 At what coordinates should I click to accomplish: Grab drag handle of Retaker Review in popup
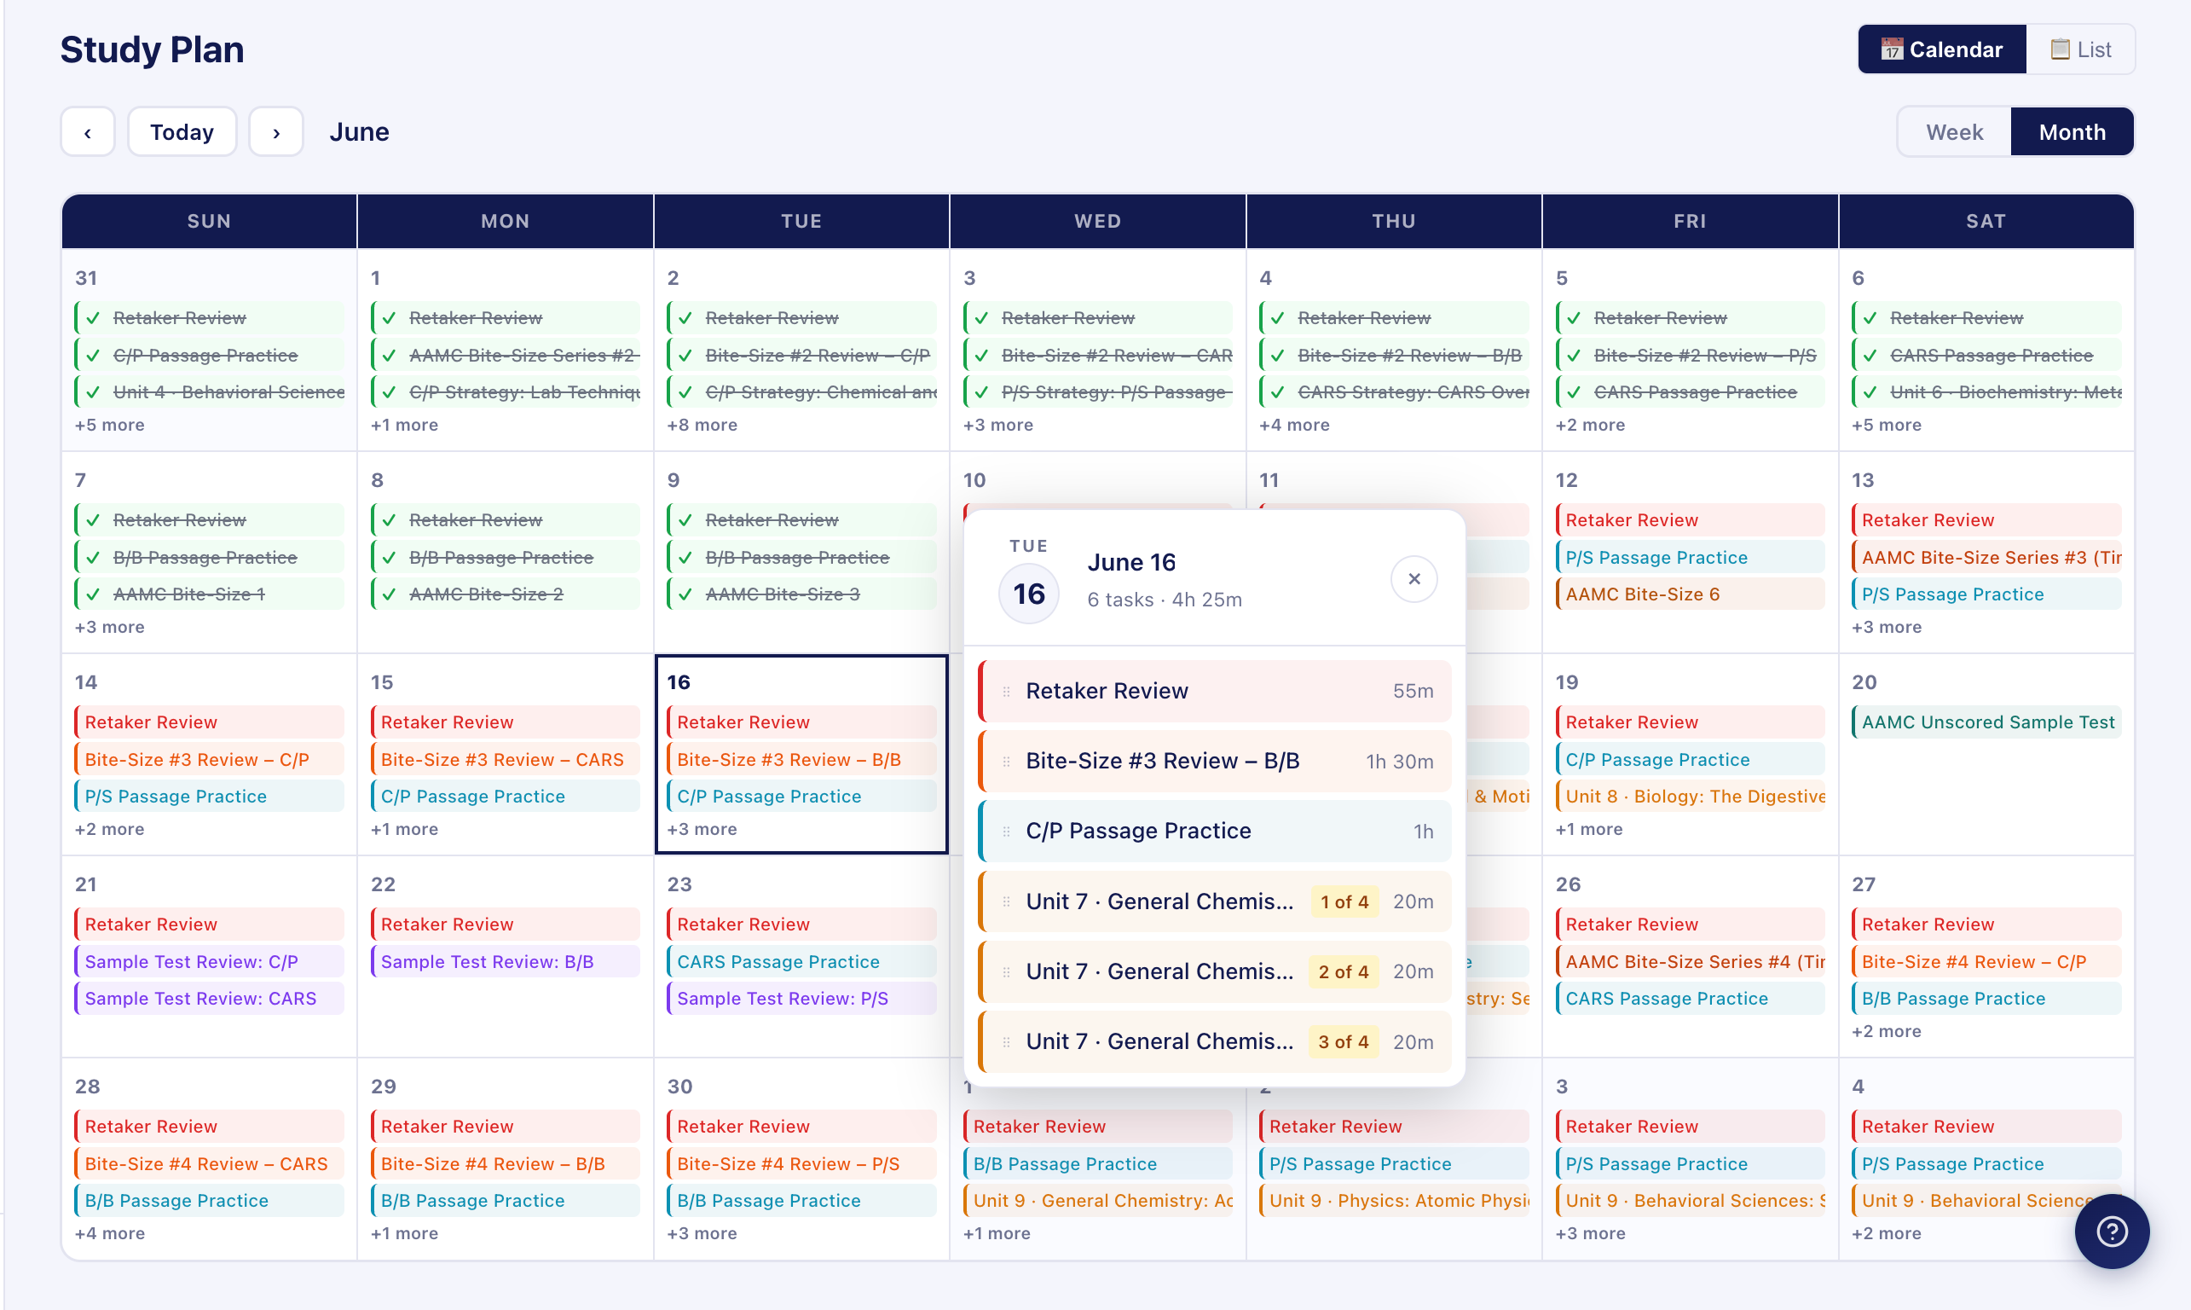coord(1006,691)
